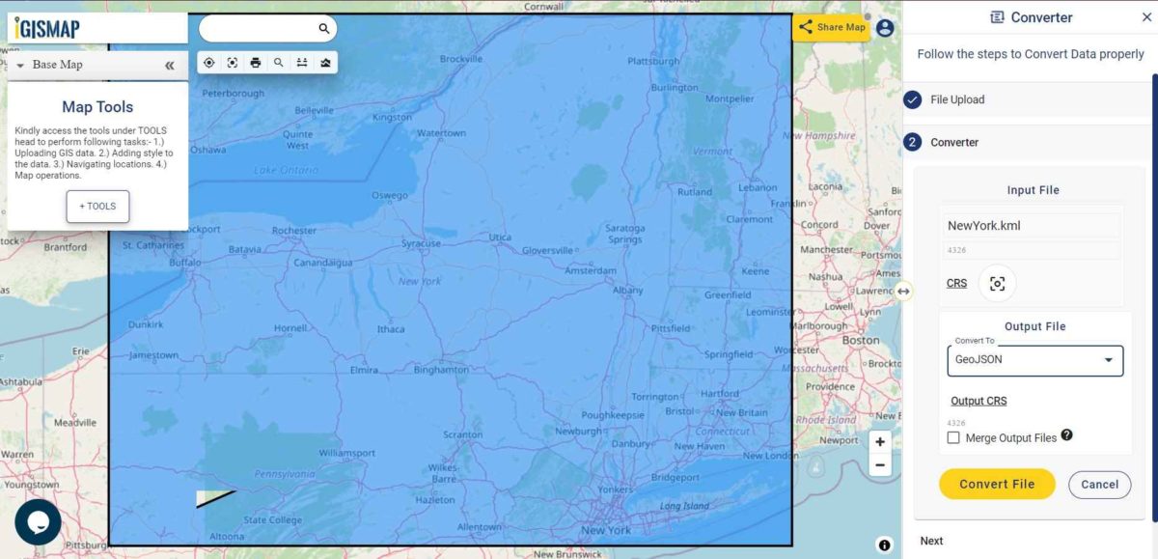1158x559 pixels.
Task: Open the print map tool
Action: 256,62
